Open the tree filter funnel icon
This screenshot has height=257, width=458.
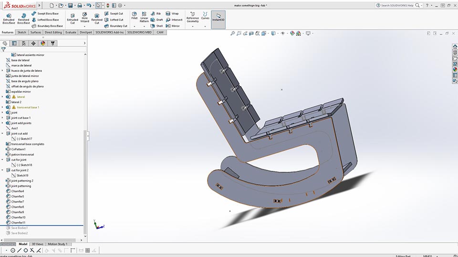[x=3, y=49]
